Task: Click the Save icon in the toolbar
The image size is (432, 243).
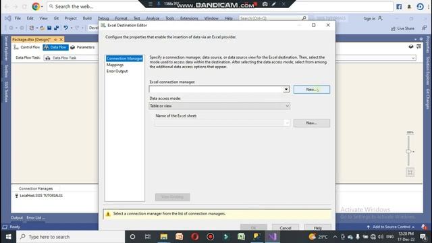Action: click(x=49, y=28)
